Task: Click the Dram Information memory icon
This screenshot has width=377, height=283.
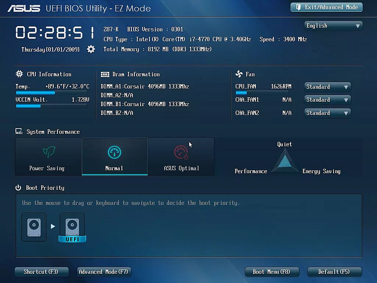Action: tap(105, 74)
